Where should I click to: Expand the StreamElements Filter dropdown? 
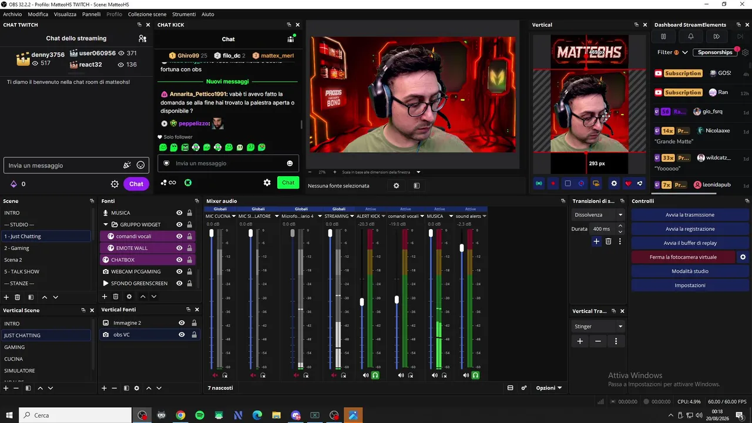673,52
